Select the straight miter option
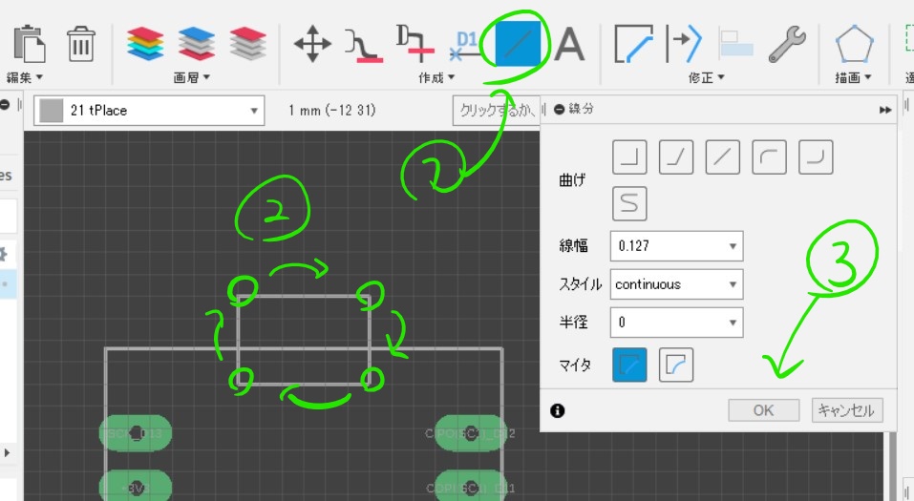Image resolution: width=914 pixels, height=501 pixels. coord(629,365)
